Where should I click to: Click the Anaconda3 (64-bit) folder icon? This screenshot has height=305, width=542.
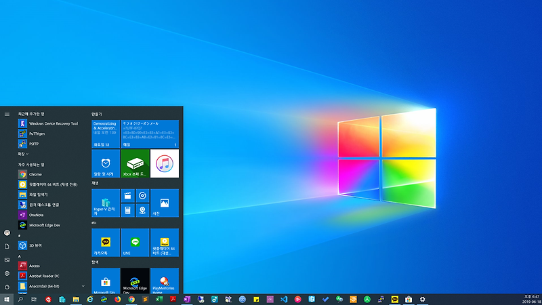pos(22,286)
